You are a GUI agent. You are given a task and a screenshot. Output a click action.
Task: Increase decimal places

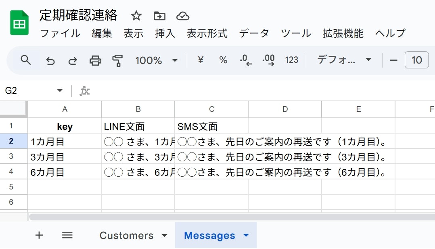pos(269,60)
